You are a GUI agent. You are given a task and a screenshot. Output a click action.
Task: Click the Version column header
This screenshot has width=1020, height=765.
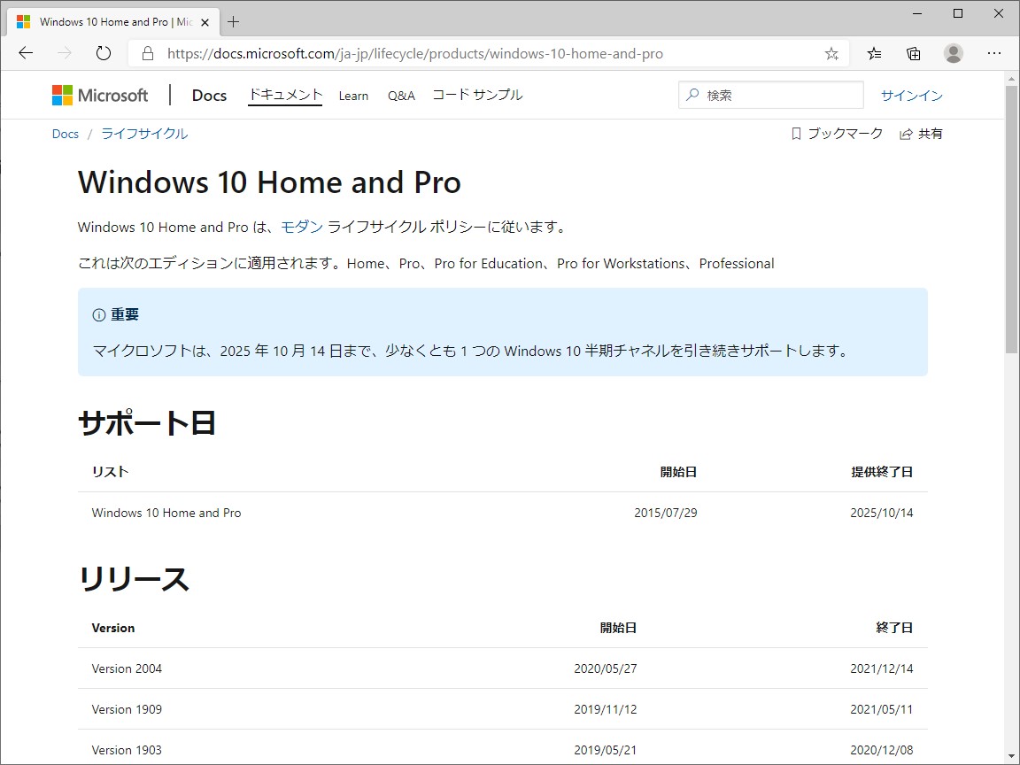pos(113,628)
